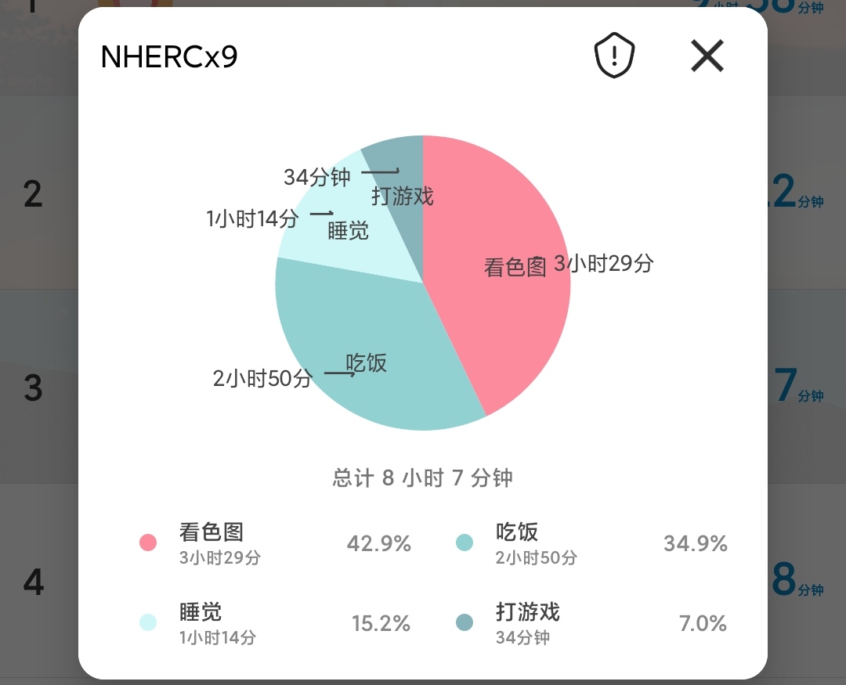Viewport: 846px width, 685px height.
Task: Open the 打游戏 legend entry label
Action: click(x=528, y=612)
